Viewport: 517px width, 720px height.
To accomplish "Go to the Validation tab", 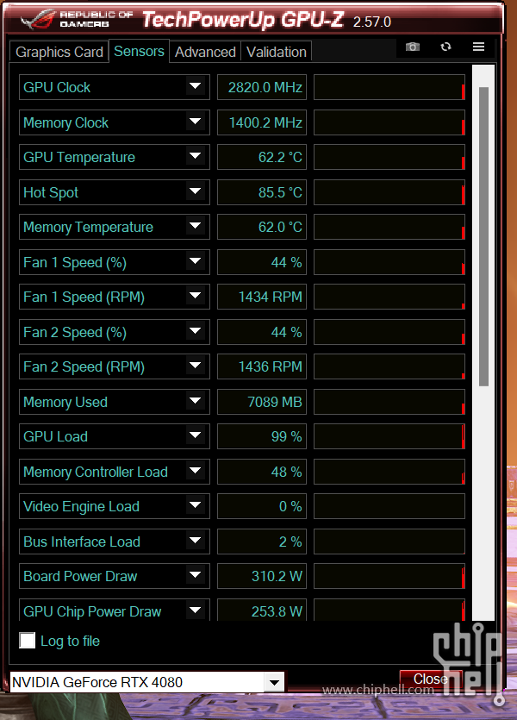I will (x=276, y=52).
